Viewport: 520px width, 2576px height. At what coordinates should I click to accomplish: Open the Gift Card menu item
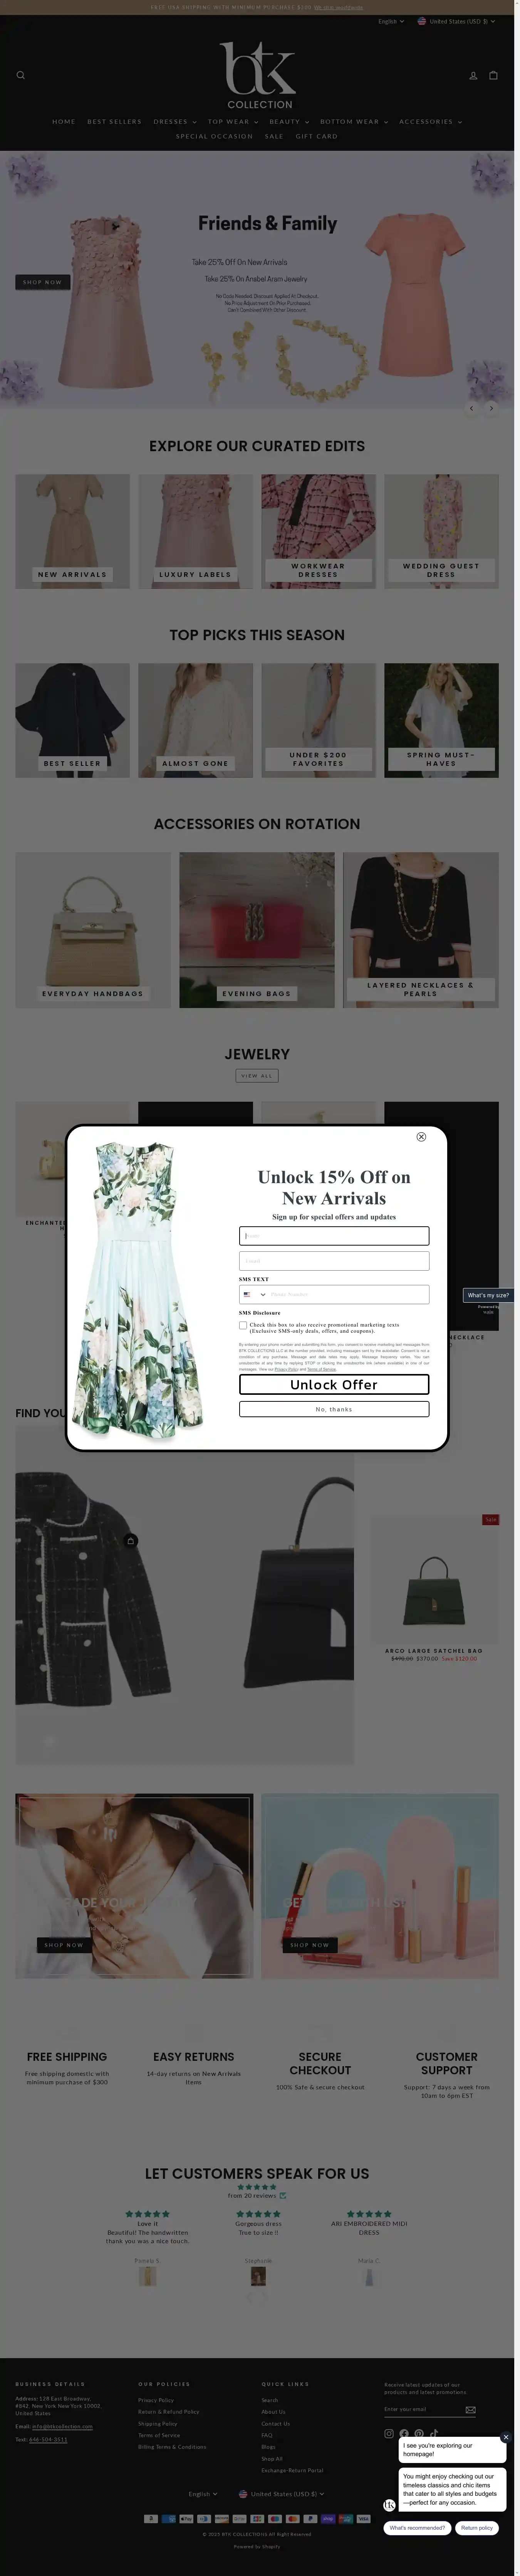[316, 136]
